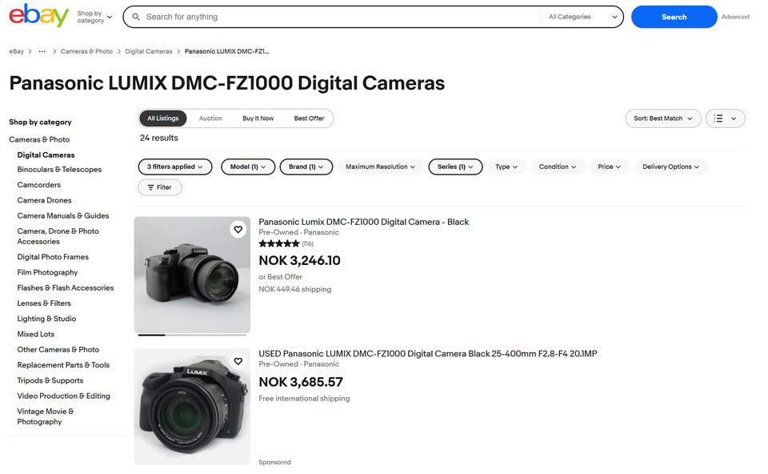This screenshot has height=474, width=768.
Task: Click the eBay logo
Action: click(x=38, y=15)
